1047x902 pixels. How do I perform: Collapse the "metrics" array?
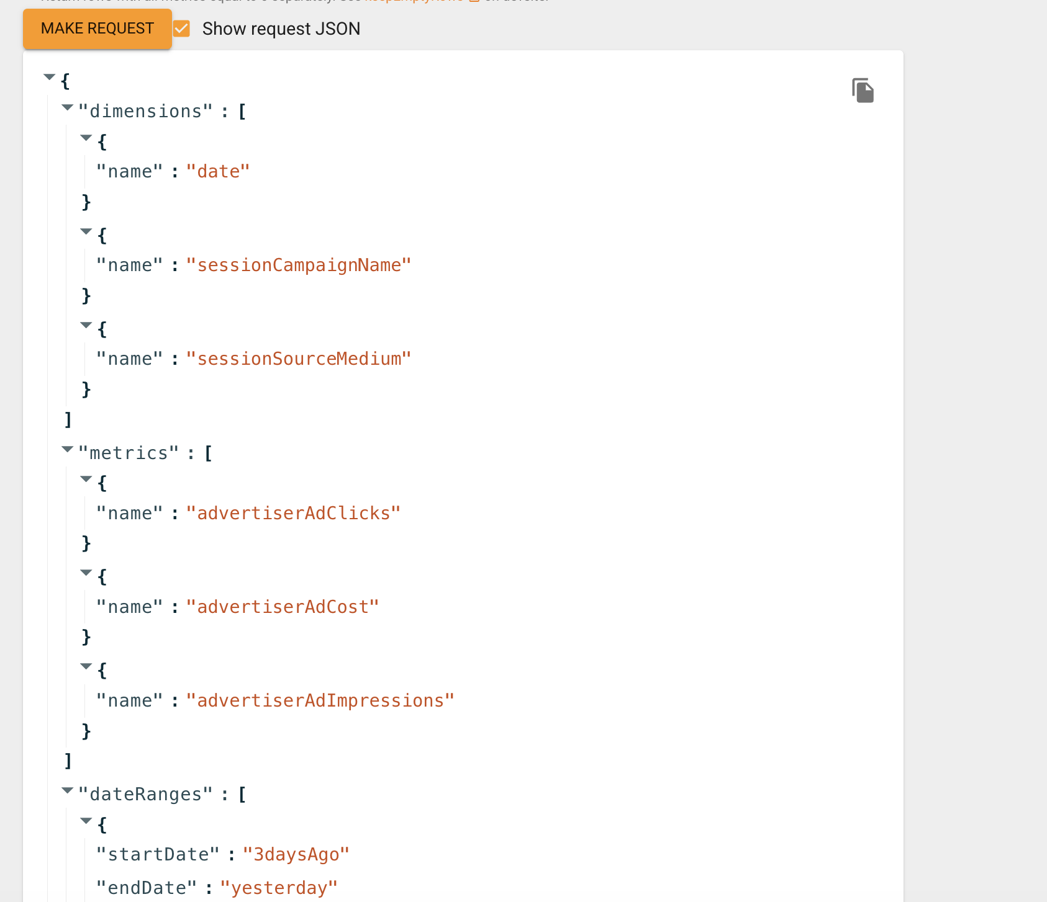[68, 449]
